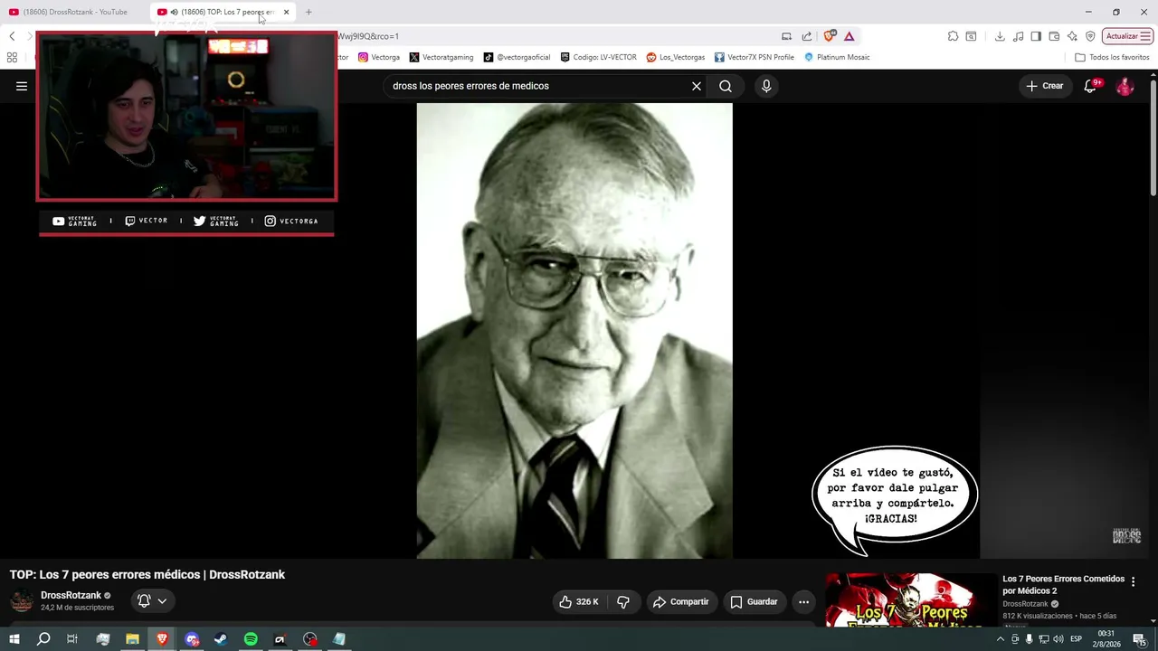This screenshot has width=1158, height=651.
Task: Toggle the browser sidebar panel
Action: (1036, 36)
